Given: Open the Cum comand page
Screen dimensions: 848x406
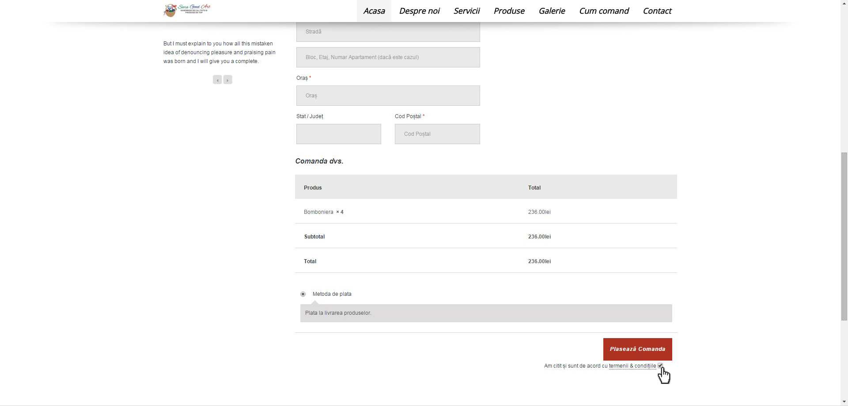Looking at the screenshot, I should [604, 11].
